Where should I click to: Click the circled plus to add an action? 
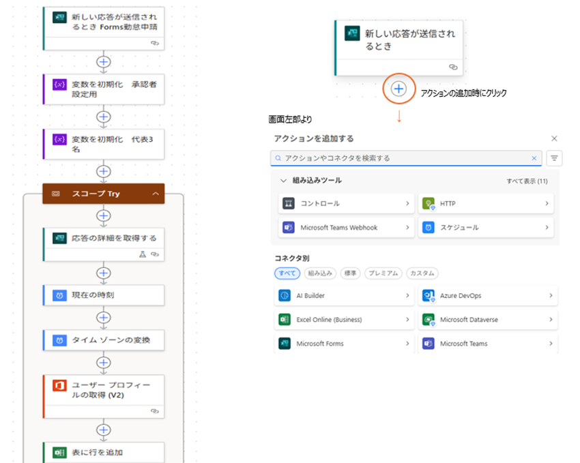tap(398, 89)
